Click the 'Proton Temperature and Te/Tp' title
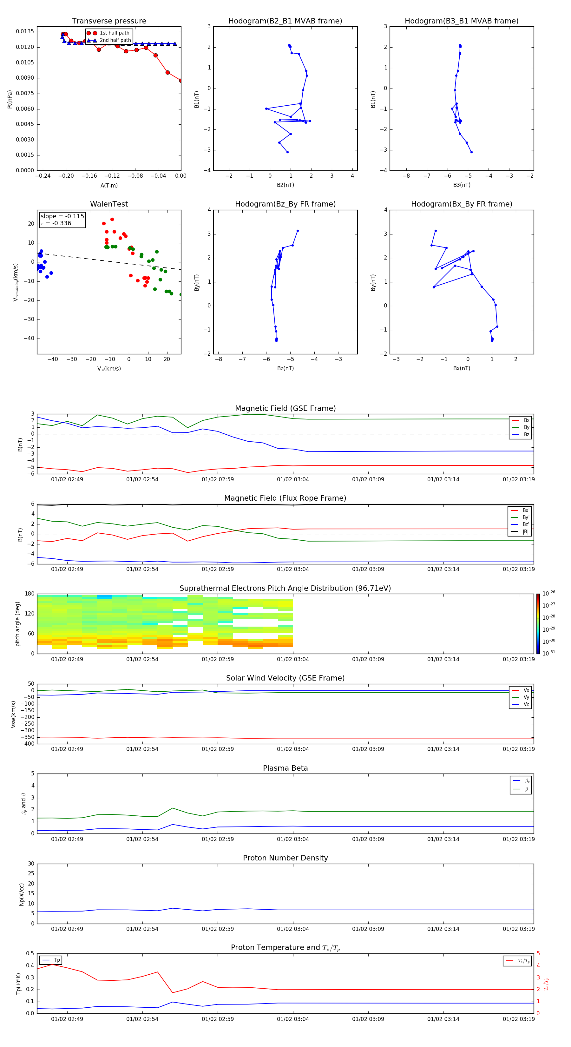 pyautogui.click(x=285, y=948)
